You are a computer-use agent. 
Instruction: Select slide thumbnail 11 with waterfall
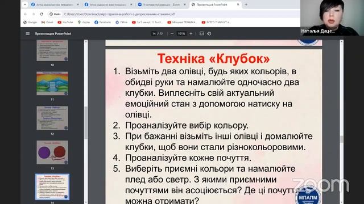52,83
